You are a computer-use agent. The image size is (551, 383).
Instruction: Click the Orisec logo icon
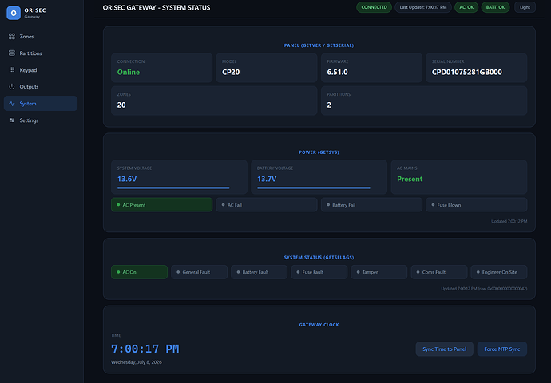click(14, 13)
